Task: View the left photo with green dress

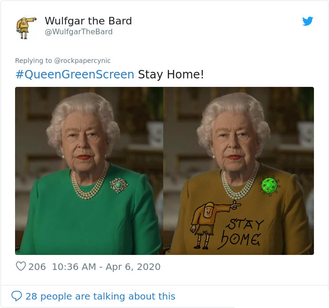Action: point(89,171)
